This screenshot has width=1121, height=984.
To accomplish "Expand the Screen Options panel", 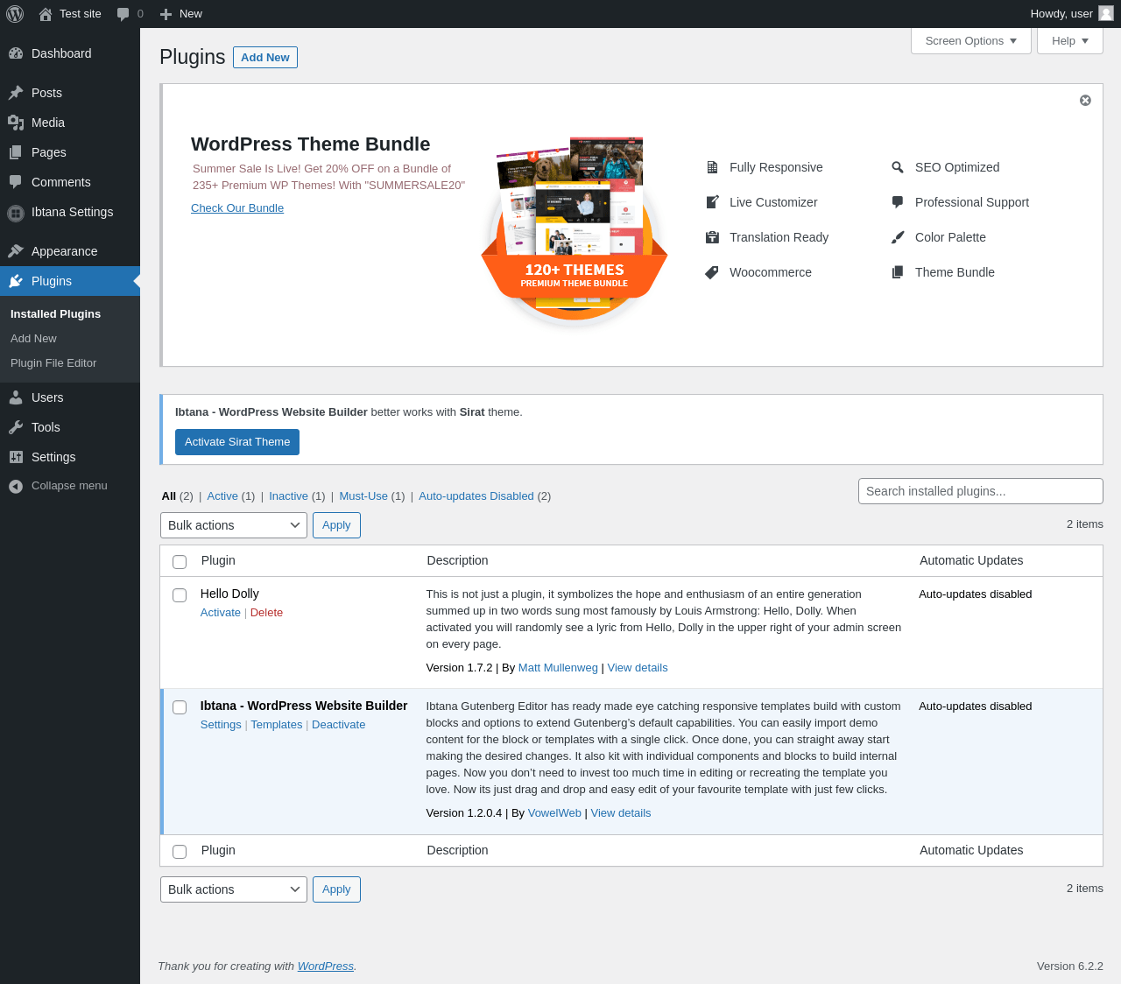I will [x=971, y=41].
